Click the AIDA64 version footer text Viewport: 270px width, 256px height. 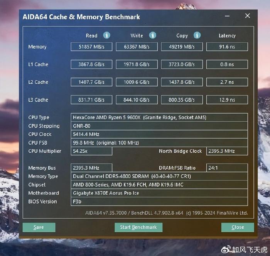(167, 213)
